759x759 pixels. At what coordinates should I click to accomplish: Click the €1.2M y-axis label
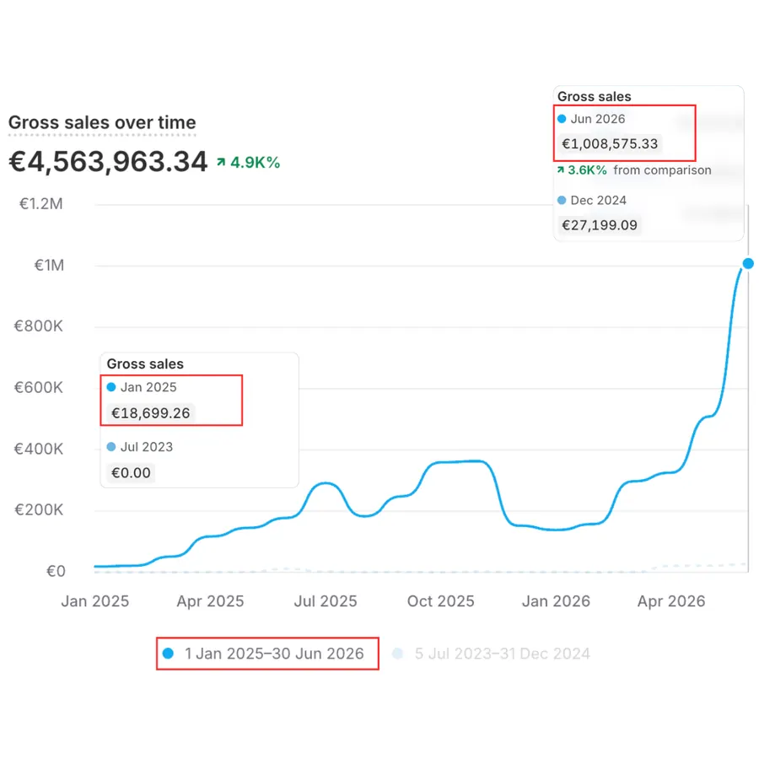click(41, 204)
